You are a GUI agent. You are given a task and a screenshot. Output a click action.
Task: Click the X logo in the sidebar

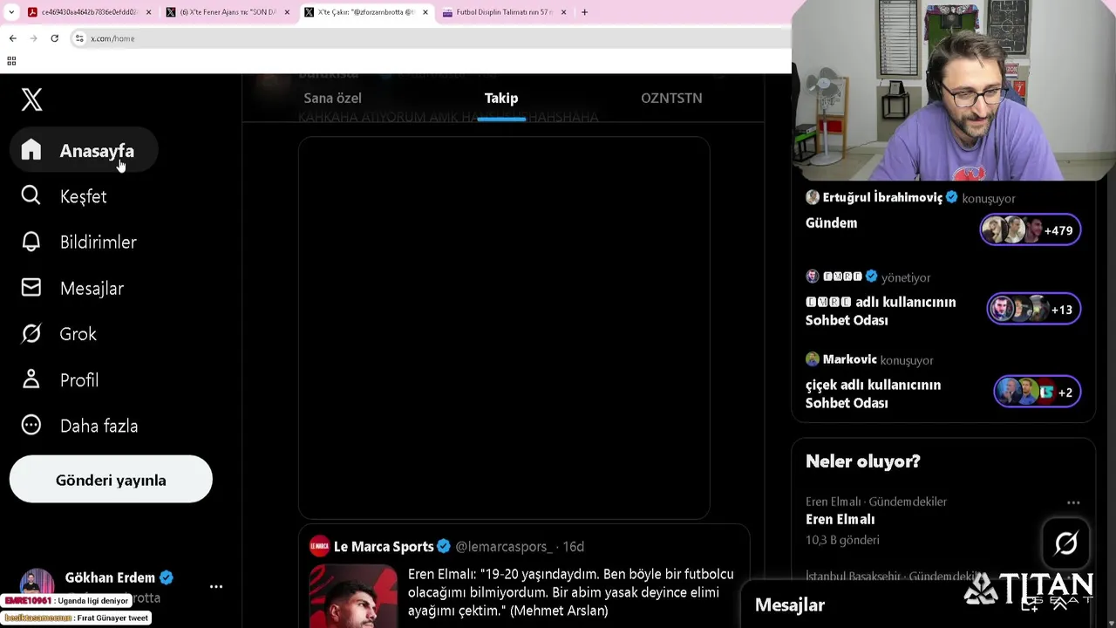[x=31, y=99]
